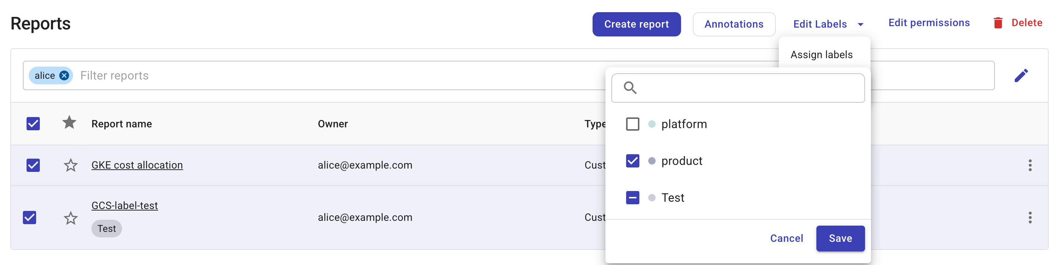Viewport: 1059px width, 265px height.
Task: Click the product label name
Action: click(682, 161)
